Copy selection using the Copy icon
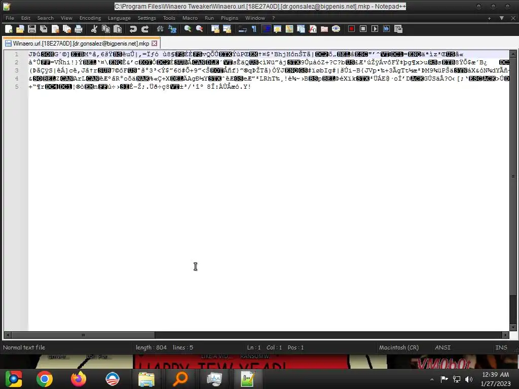The width and height of the screenshot is (519, 389). (106, 29)
